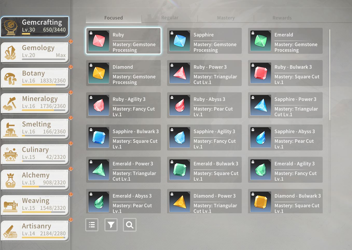The width and height of the screenshot is (352, 250).
Task: Click the Culinary cooking pot icon
Action: coord(11,155)
